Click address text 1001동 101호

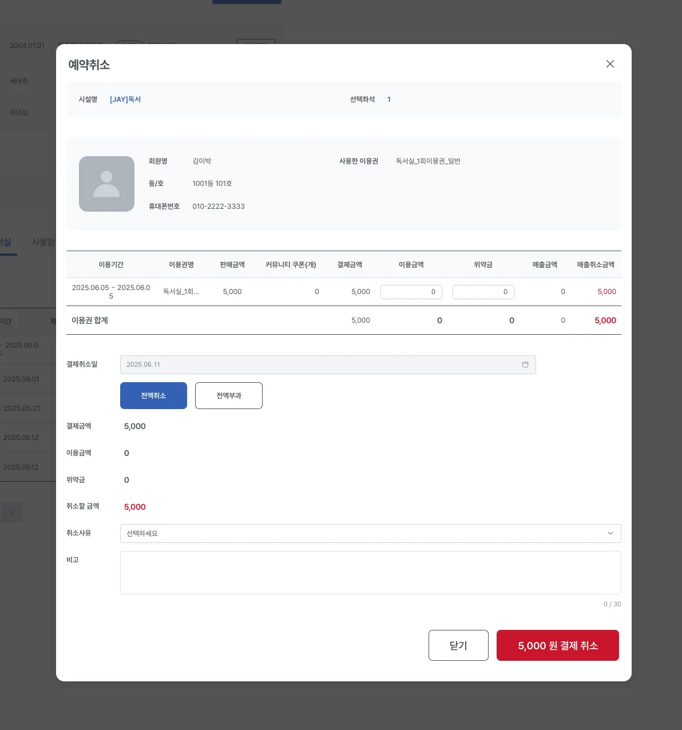(212, 184)
